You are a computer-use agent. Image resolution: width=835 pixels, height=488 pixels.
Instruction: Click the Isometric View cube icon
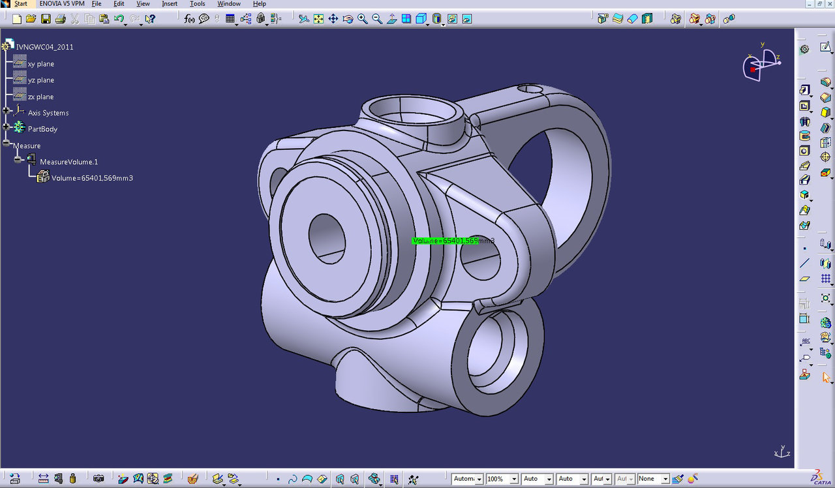pyautogui.click(x=421, y=19)
